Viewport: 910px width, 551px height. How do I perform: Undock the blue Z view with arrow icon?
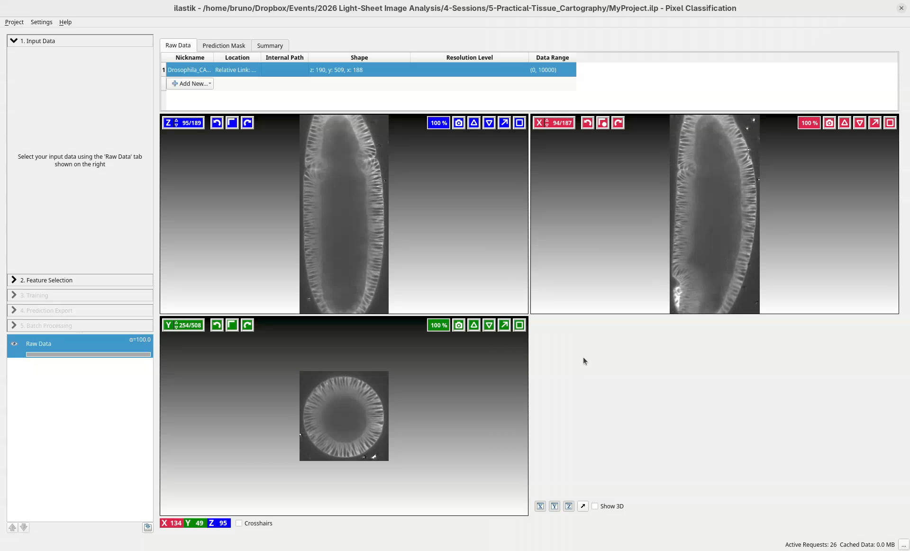[x=504, y=123]
